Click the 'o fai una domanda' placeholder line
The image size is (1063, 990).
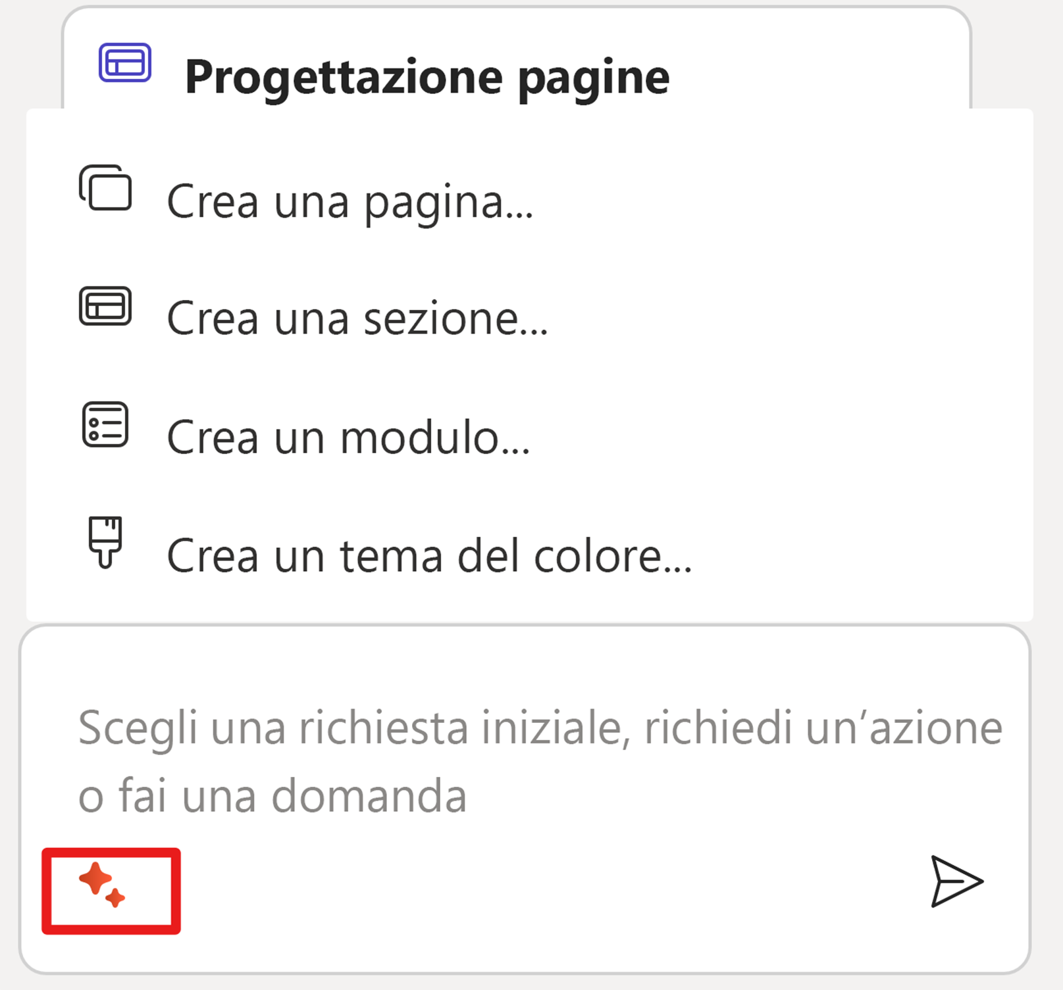tap(272, 795)
